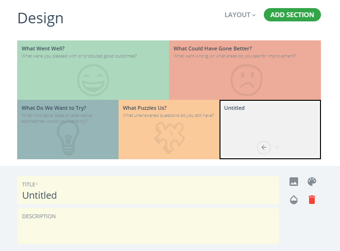
Task: Click the Title input field
Action: click(148, 190)
